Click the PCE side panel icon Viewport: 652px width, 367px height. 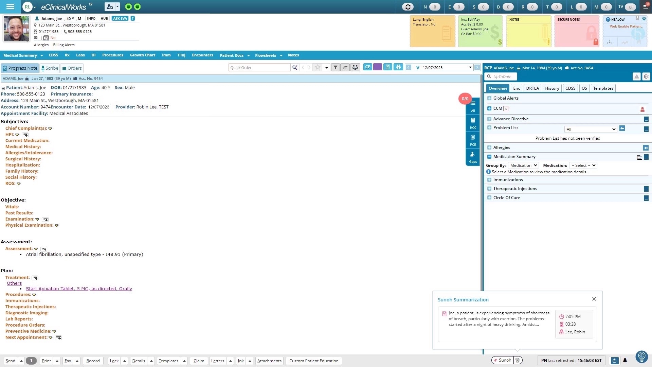click(473, 140)
